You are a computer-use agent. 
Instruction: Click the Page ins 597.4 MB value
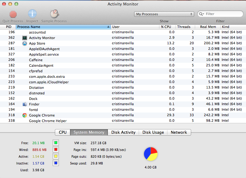108,150
